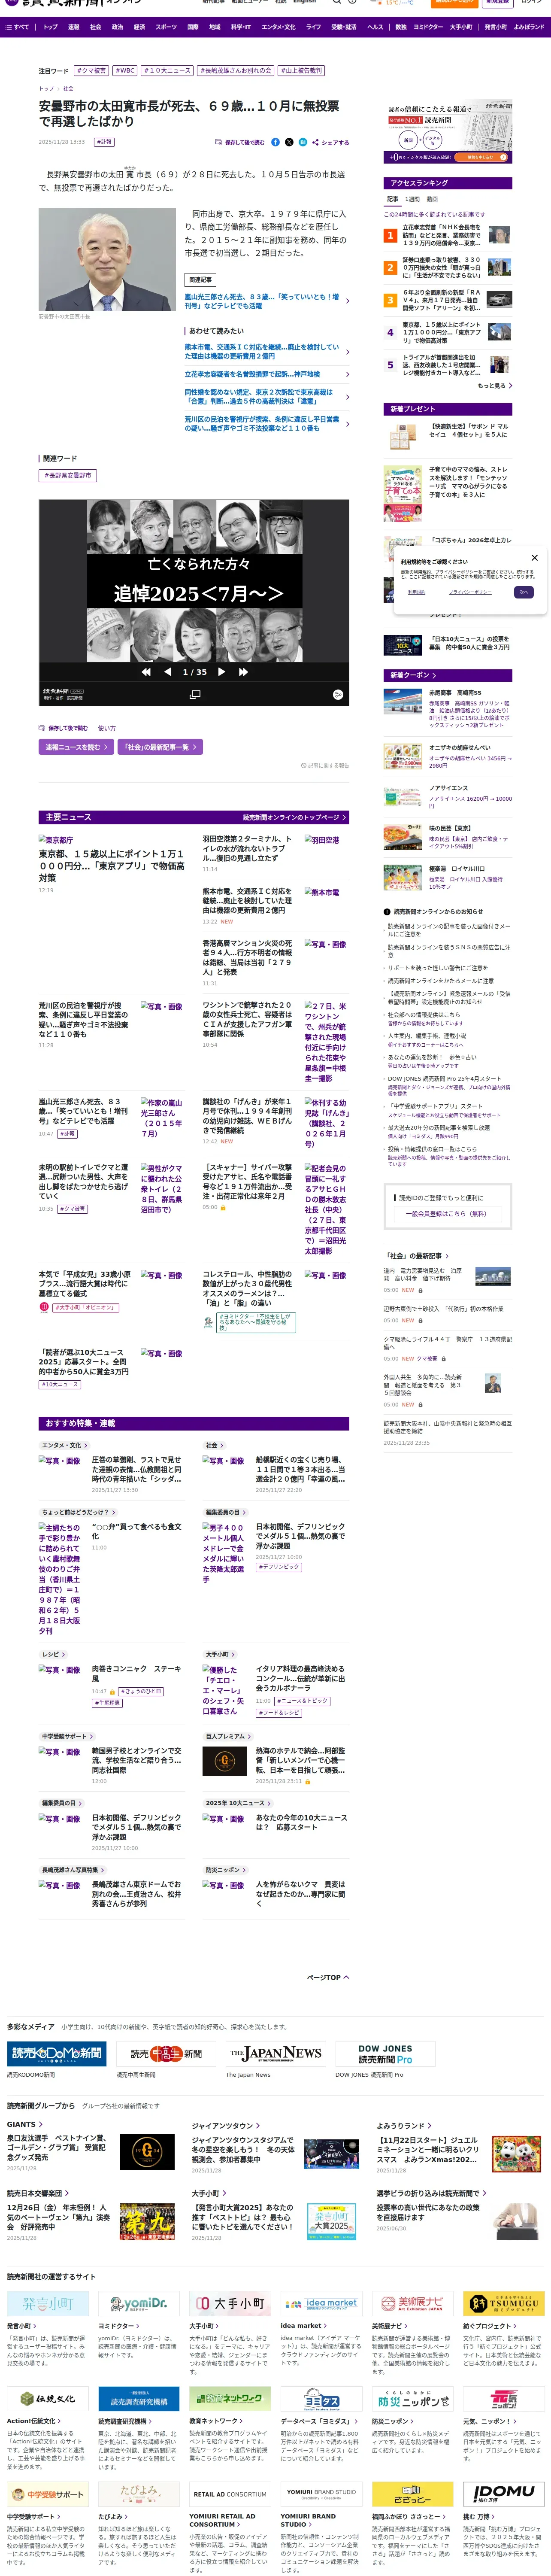Open プライバシーポリシー link in popup

pyautogui.click(x=470, y=592)
